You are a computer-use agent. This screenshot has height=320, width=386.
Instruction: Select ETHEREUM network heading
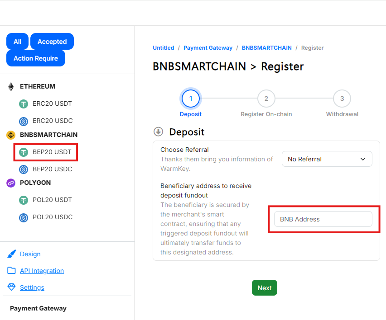pyautogui.click(x=38, y=86)
